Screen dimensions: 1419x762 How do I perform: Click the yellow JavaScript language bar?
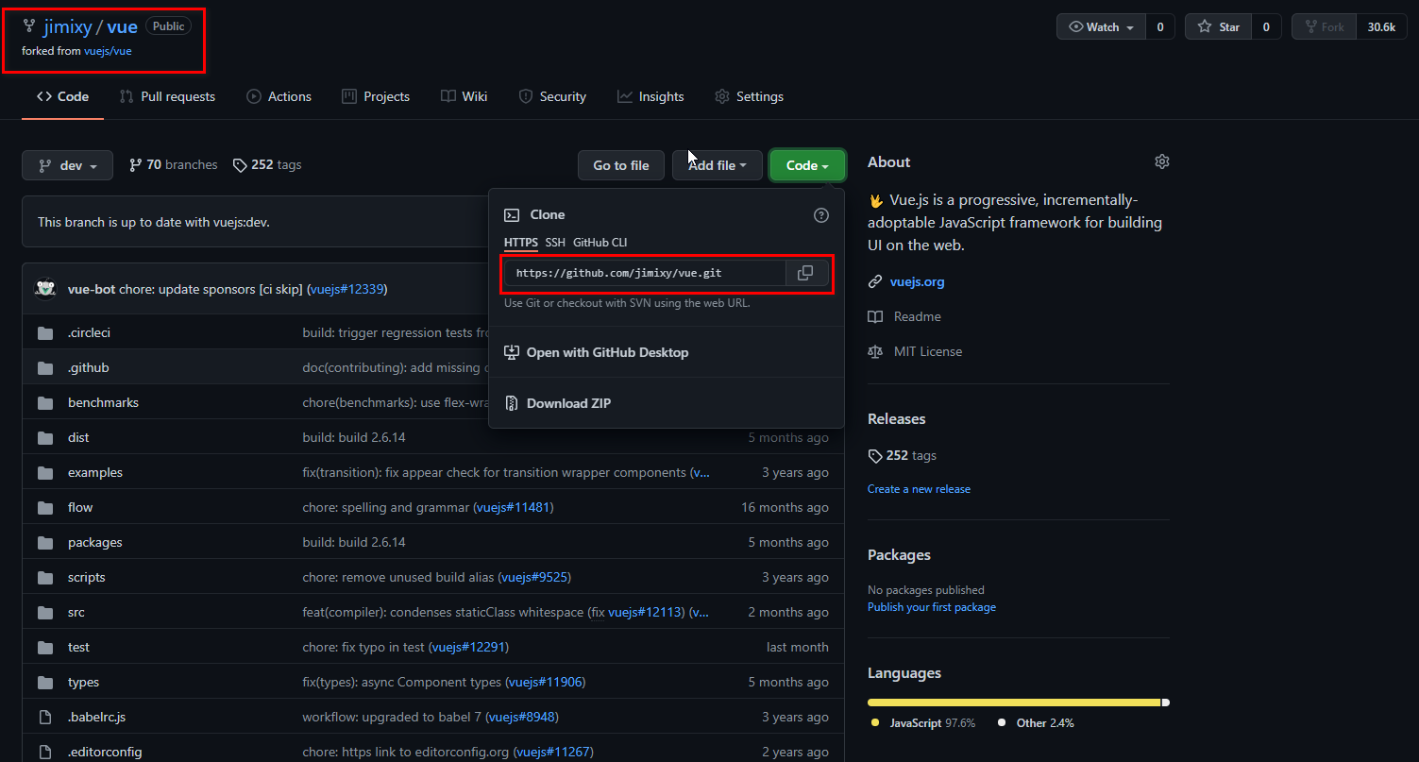click(1014, 703)
